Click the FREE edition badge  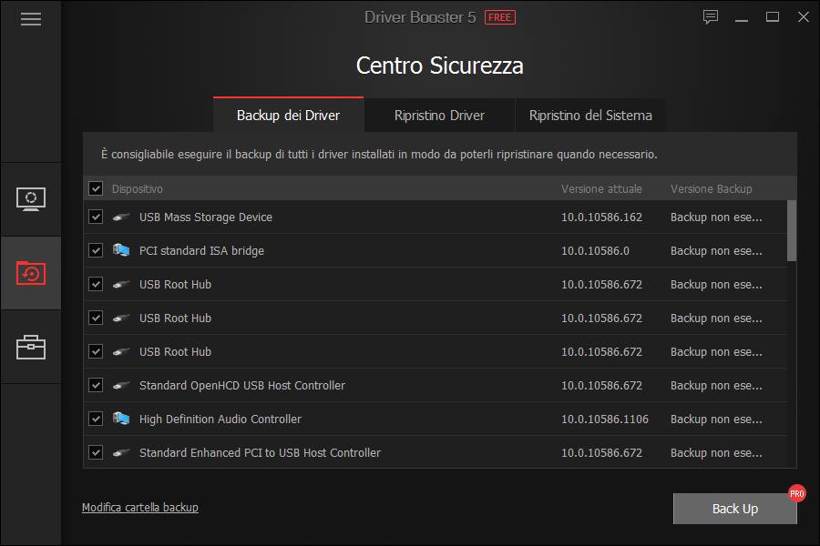498,17
